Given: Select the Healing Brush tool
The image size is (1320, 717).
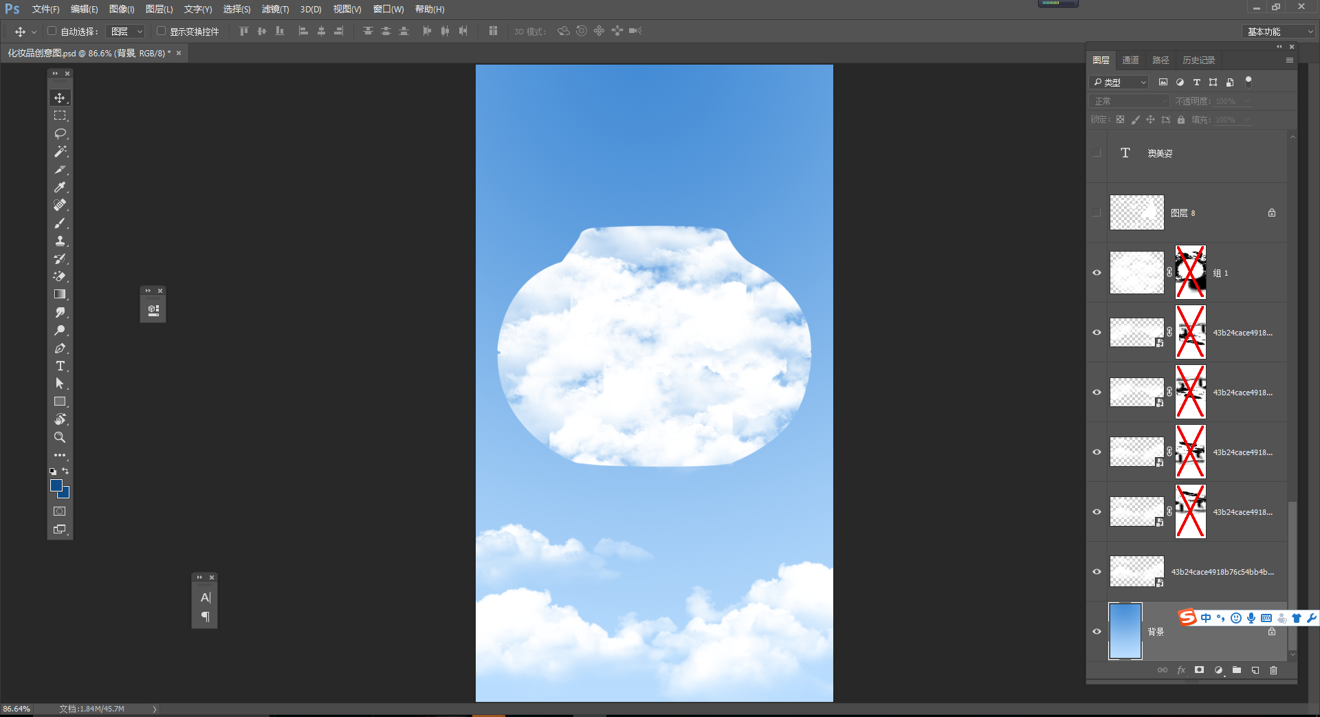Looking at the screenshot, I should point(60,205).
